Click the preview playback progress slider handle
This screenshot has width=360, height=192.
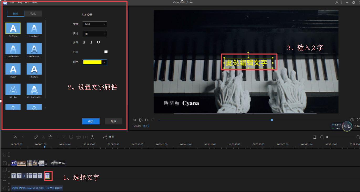[272, 120]
